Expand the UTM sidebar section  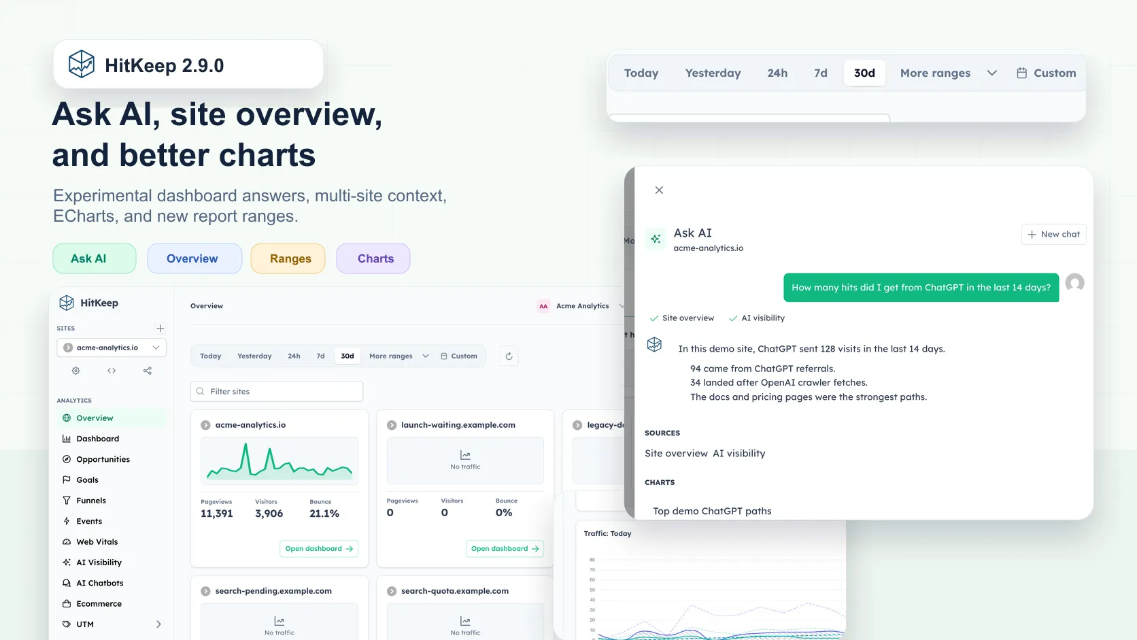[x=112, y=624]
